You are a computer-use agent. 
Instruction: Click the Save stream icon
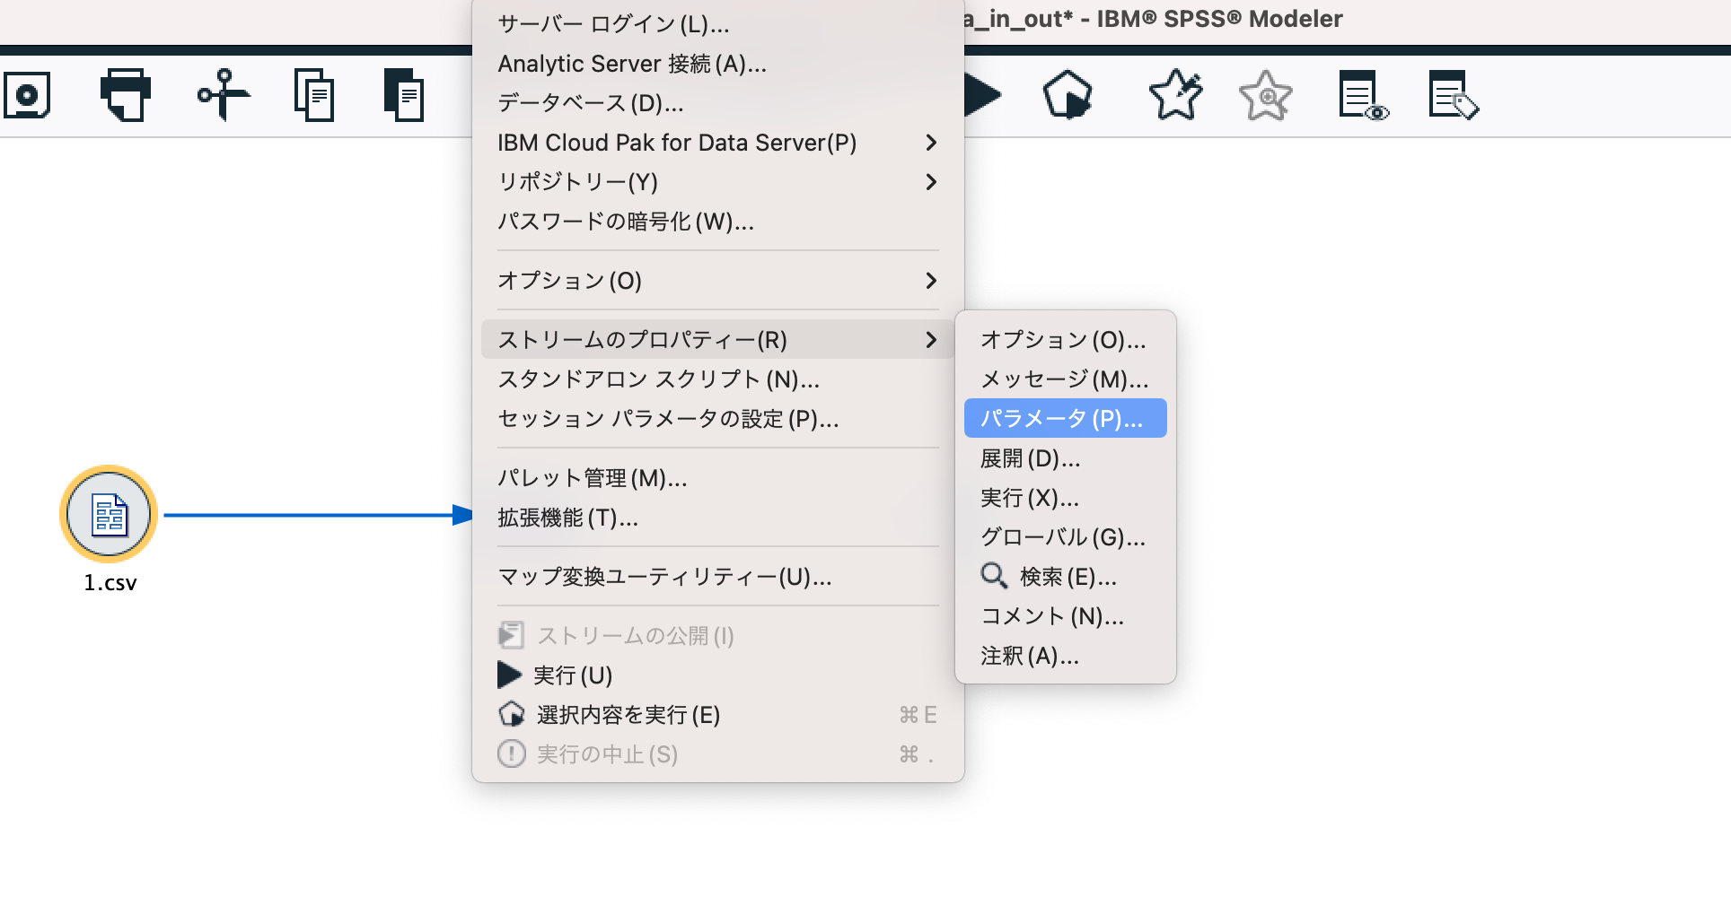[27, 94]
